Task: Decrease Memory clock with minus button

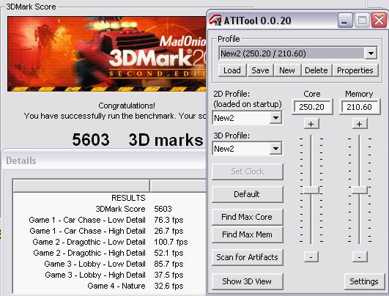Action: [359, 256]
